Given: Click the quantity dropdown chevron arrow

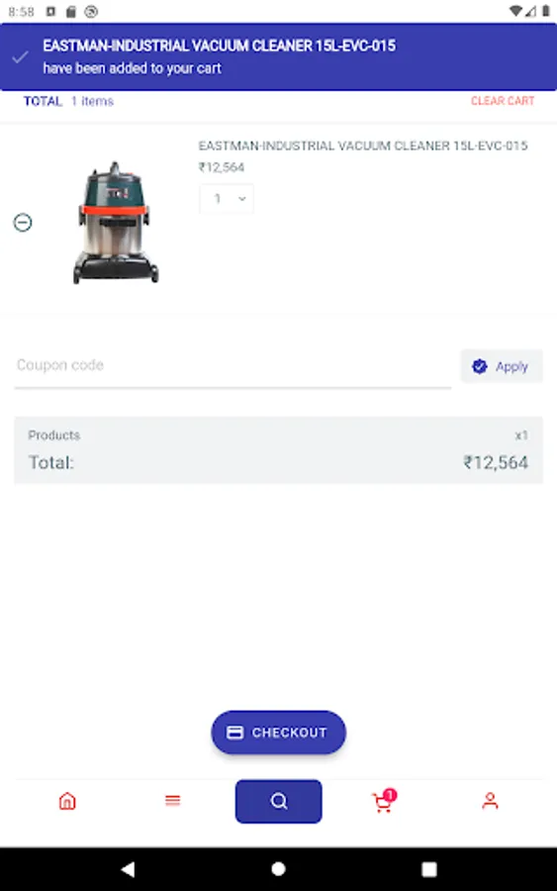Looking at the screenshot, I should click(241, 198).
